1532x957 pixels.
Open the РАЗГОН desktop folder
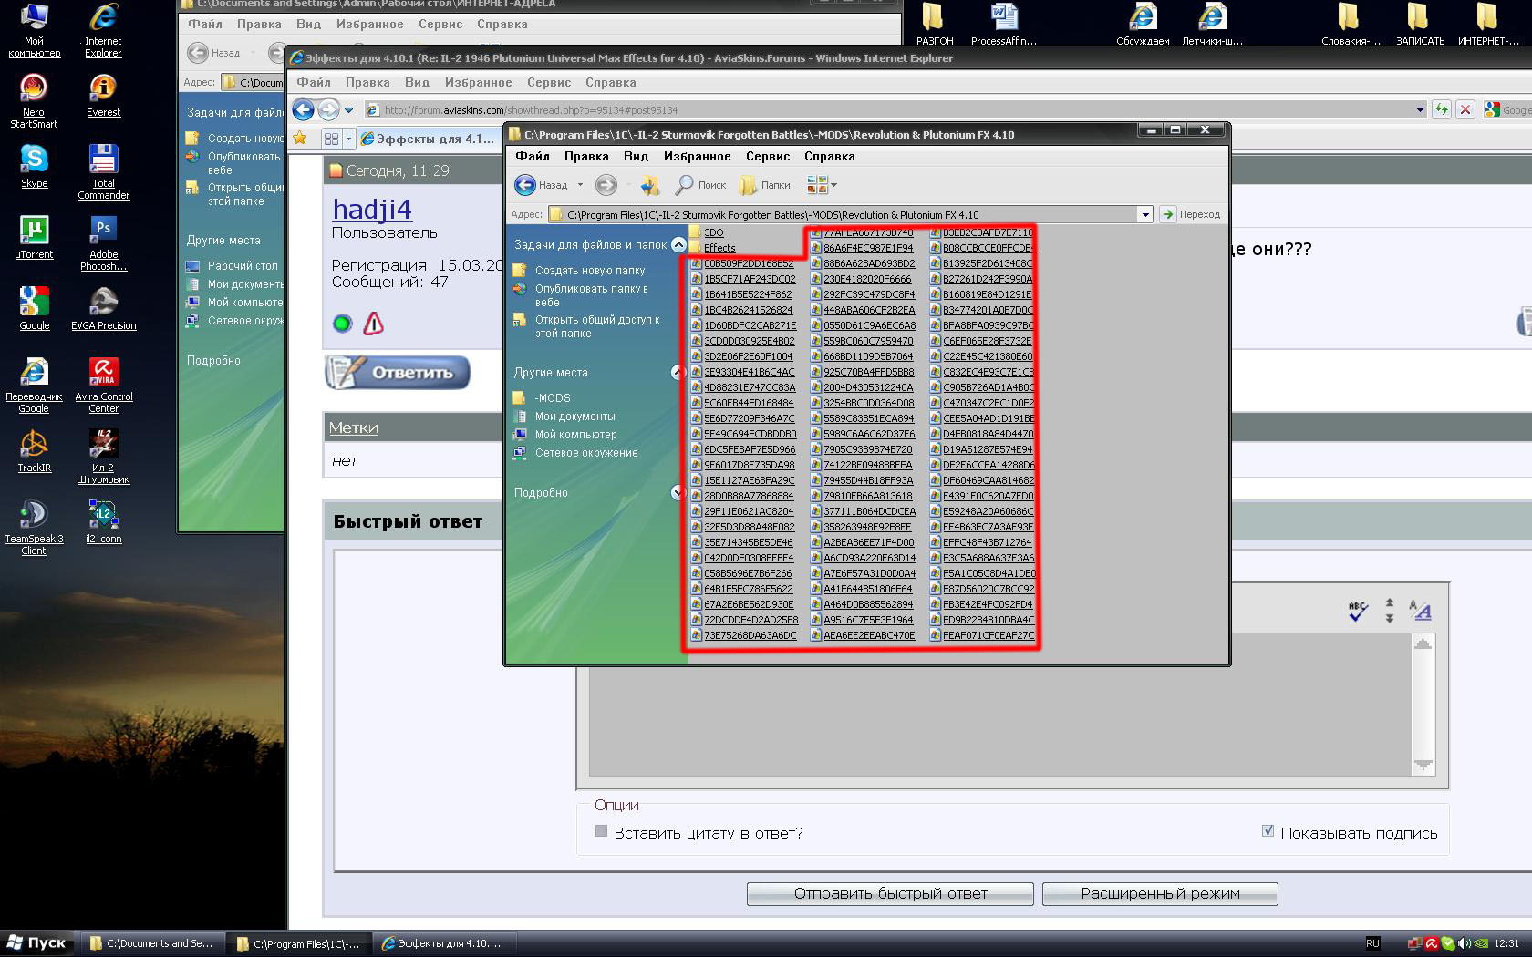pyautogui.click(x=935, y=25)
